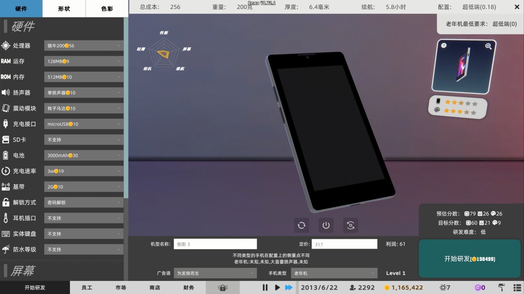Click the fans count 2292
The width and height of the screenshot is (524, 294).
[x=366, y=287]
